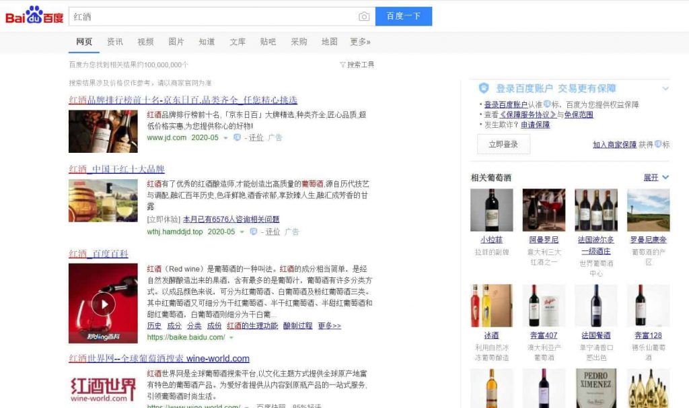Open the 红酒_百度百科 result title
Image resolution: width=689 pixels, height=408 pixels.
coord(98,254)
